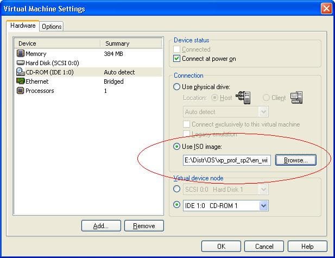Viewport: 335px width, 258px height.
Task: Click the Client computer icon
Action: pos(296,97)
